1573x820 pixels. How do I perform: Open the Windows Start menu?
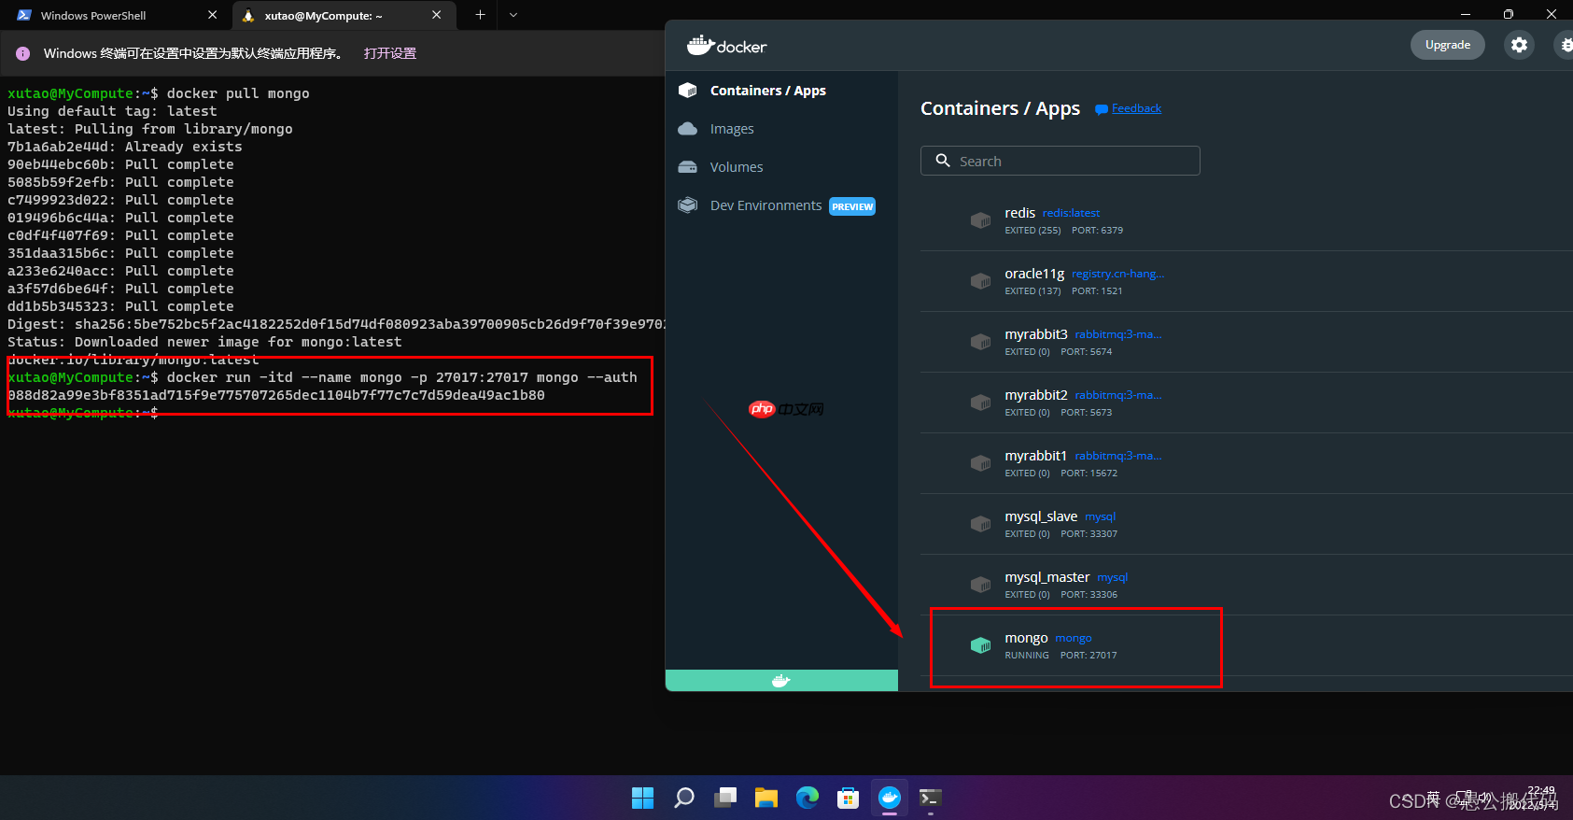pyautogui.click(x=643, y=798)
